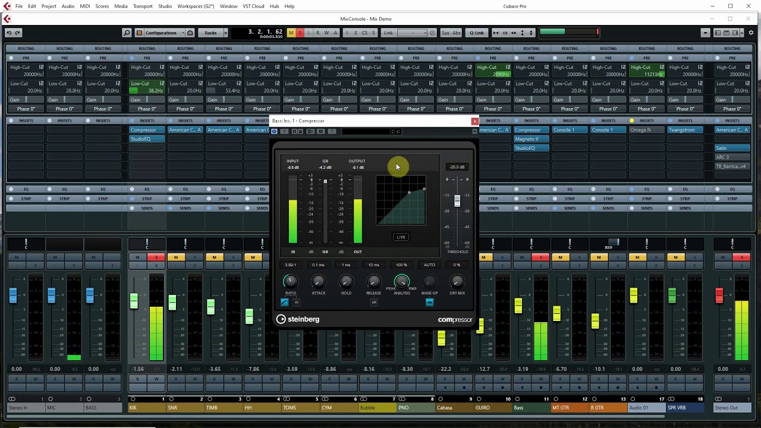Image resolution: width=761 pixels, height=428 pixels.
Task: Click the MixConsole Redo arrow icon
Action: 17,33
